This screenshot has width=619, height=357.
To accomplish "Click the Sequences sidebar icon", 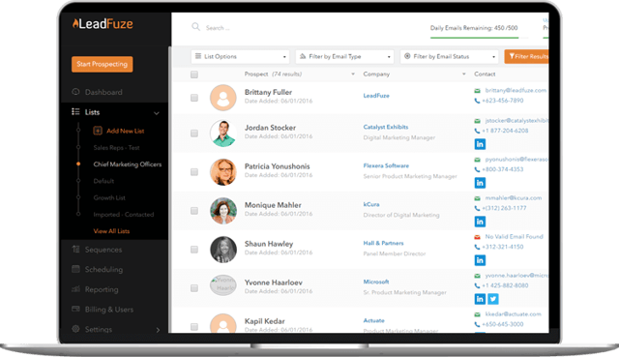I will click(75, 250).
